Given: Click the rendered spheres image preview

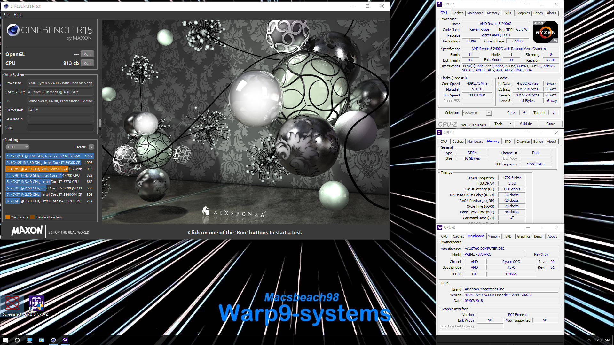Looking at the screenshot, I should coord(245,122).
